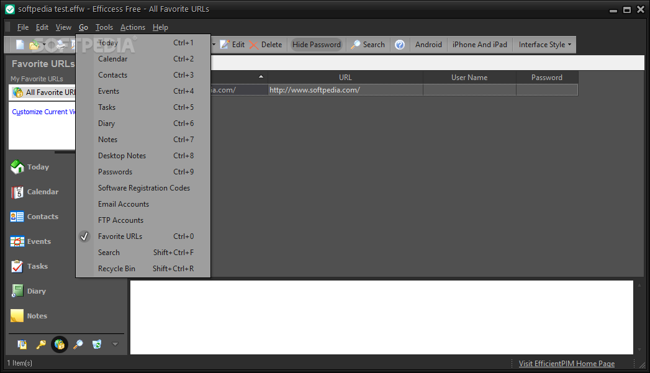Click the Edit pencil icon in toolbar

point(224,44)
